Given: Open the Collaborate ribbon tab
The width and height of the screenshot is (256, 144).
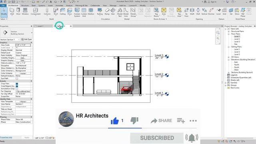Looking at the screenshot, I should pos(95,6).
